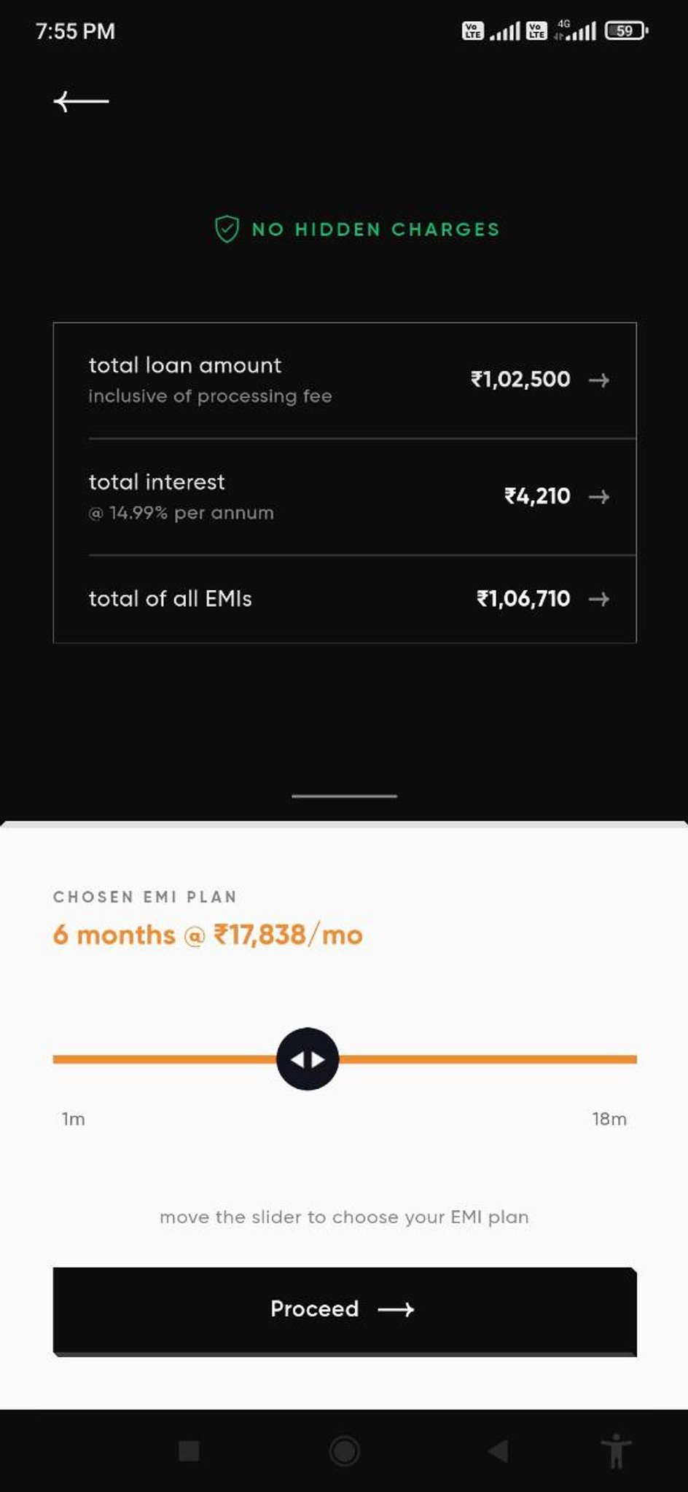Tap Android home circle icon

click(x=344, y=1450)
